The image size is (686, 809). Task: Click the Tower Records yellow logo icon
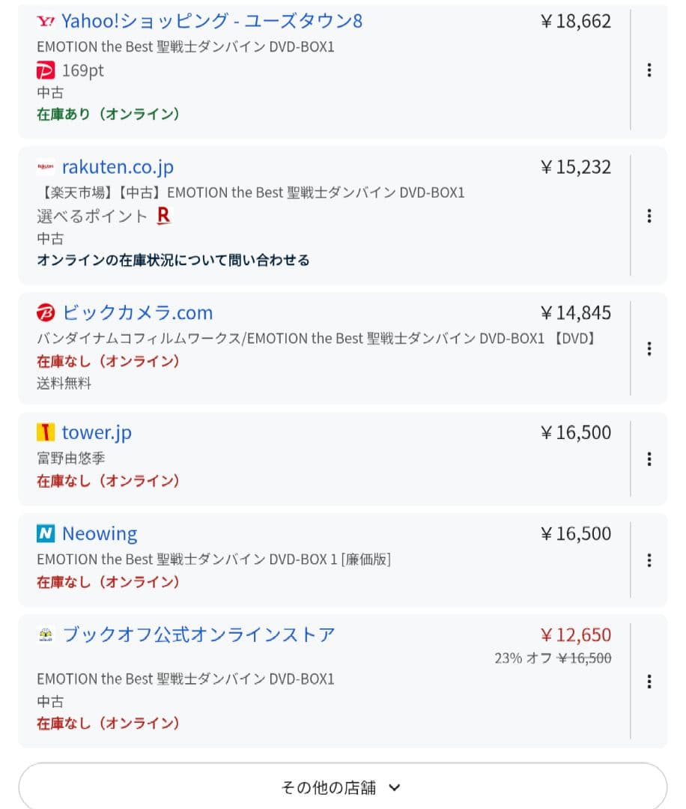point(46,432)
